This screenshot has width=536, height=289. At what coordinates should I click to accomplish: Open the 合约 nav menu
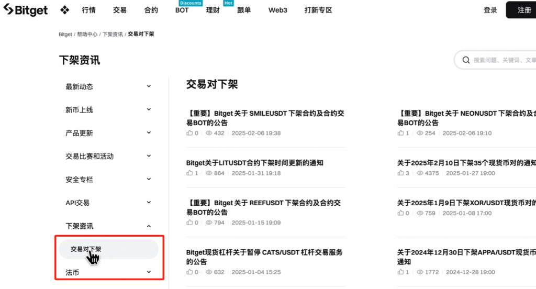point(151,10)
